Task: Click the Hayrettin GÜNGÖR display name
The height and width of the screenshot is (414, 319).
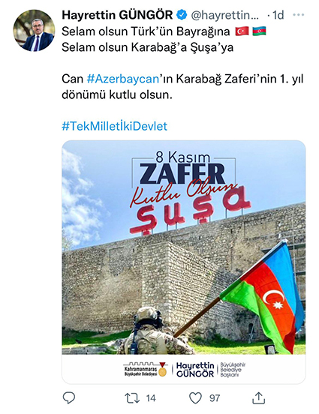Action: tap(117, 15)
